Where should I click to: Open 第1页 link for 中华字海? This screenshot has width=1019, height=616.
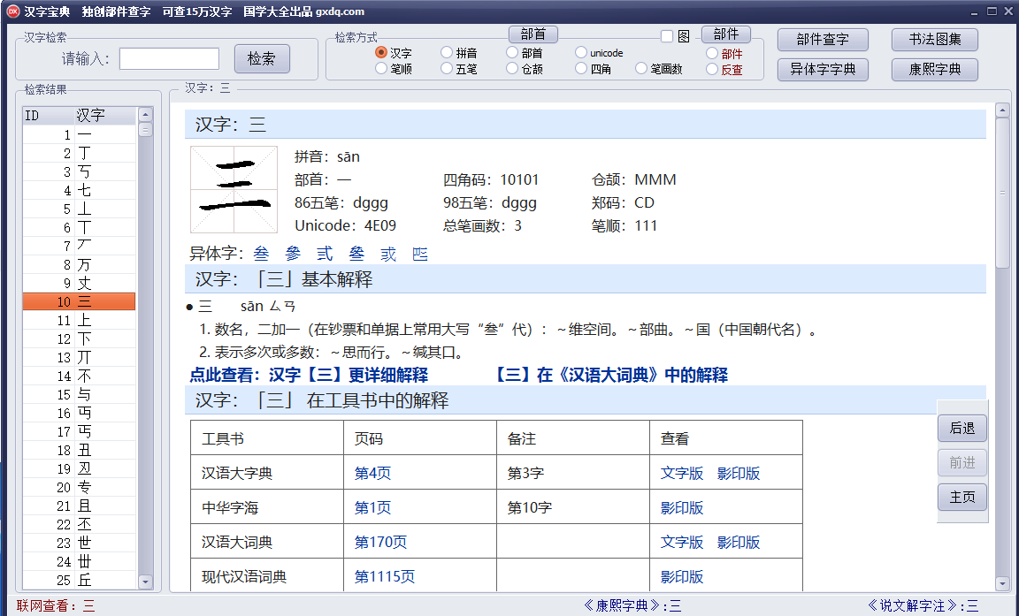click(373, 507)
